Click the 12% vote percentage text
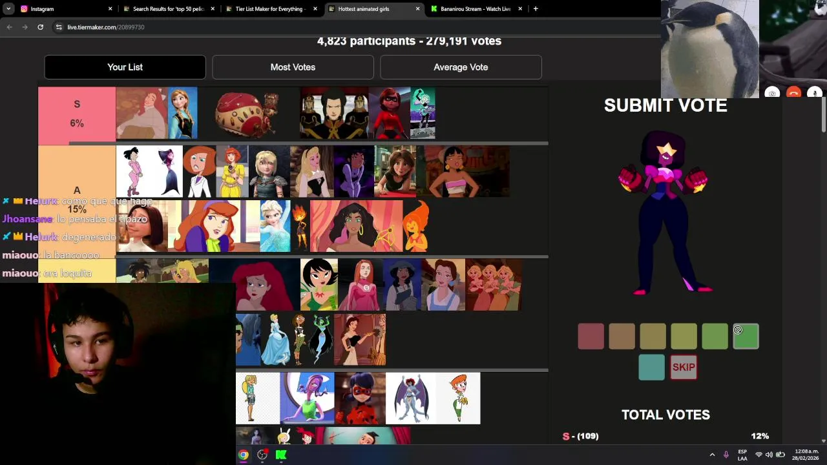Image resolution: width=827 pixels, height=465 pixels. coord(760,436)
